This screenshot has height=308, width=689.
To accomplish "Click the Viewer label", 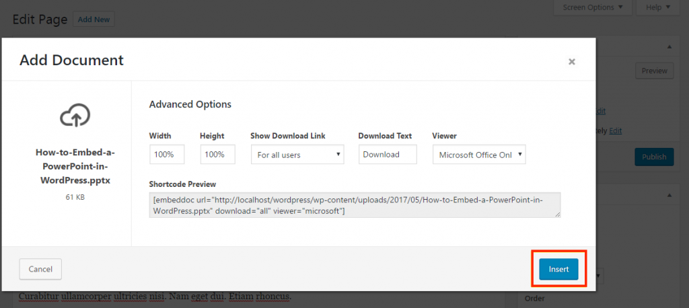I will pyautogui.click(x=444, y=136).
